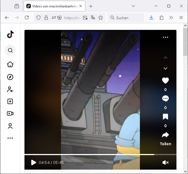This screenshot has width=188, height=174.
Task: Like the video with heart icon
Action: point(165,81)
